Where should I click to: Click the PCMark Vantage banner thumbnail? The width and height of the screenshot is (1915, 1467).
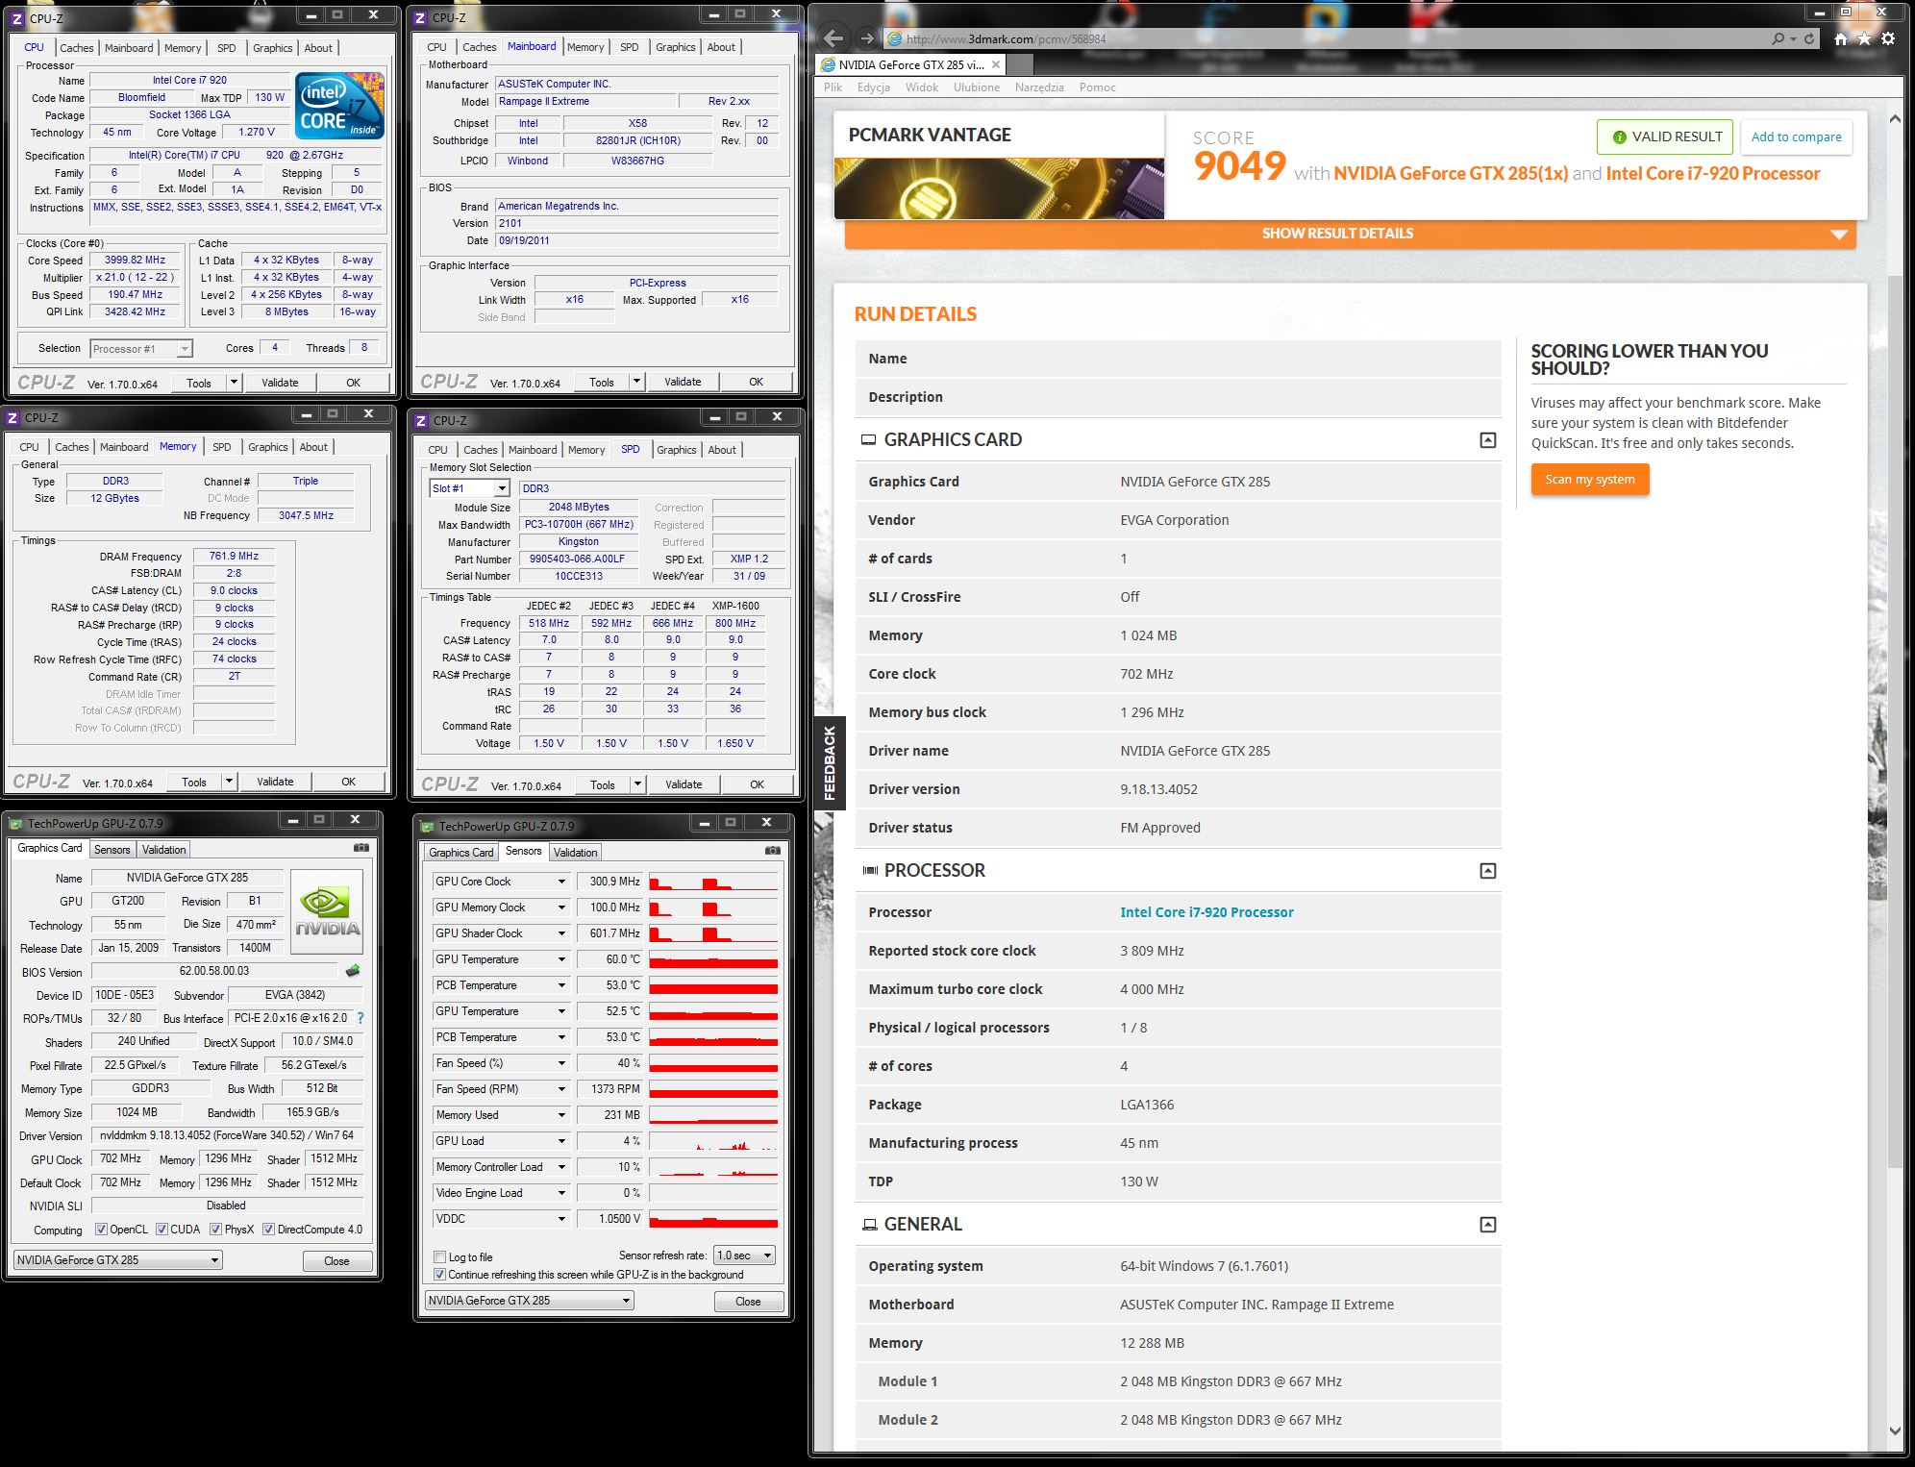(1000, 188)
